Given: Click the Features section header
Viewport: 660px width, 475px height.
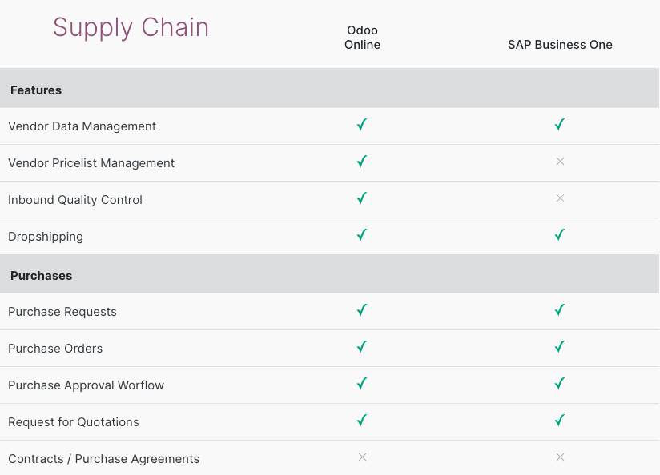Looking at the screenshot, I should click(36, 90).
